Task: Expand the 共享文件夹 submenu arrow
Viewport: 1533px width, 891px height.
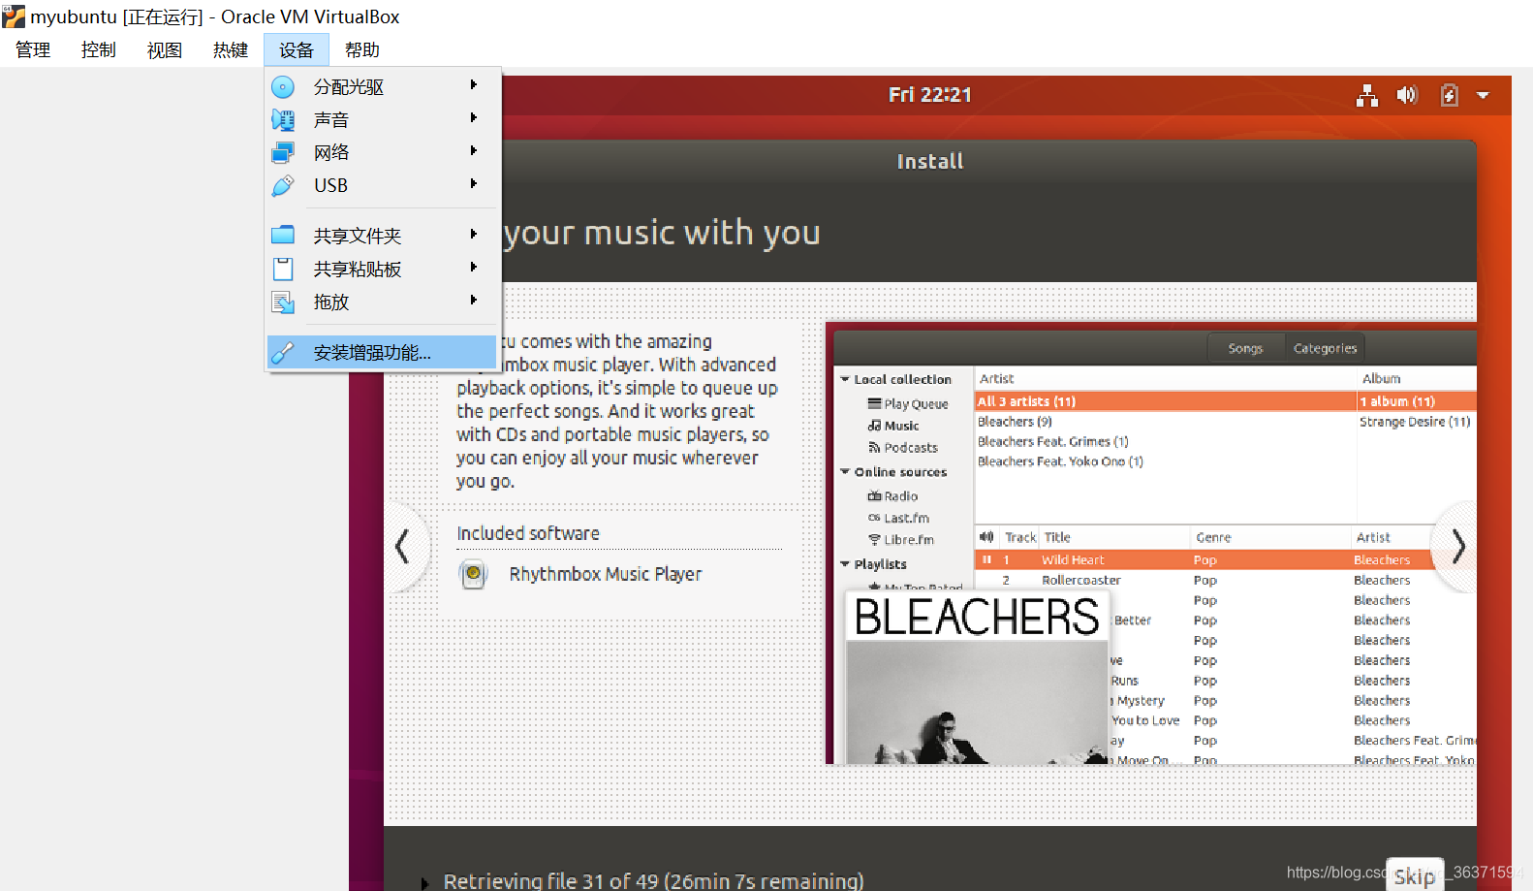Action: (x=474, y=234)
